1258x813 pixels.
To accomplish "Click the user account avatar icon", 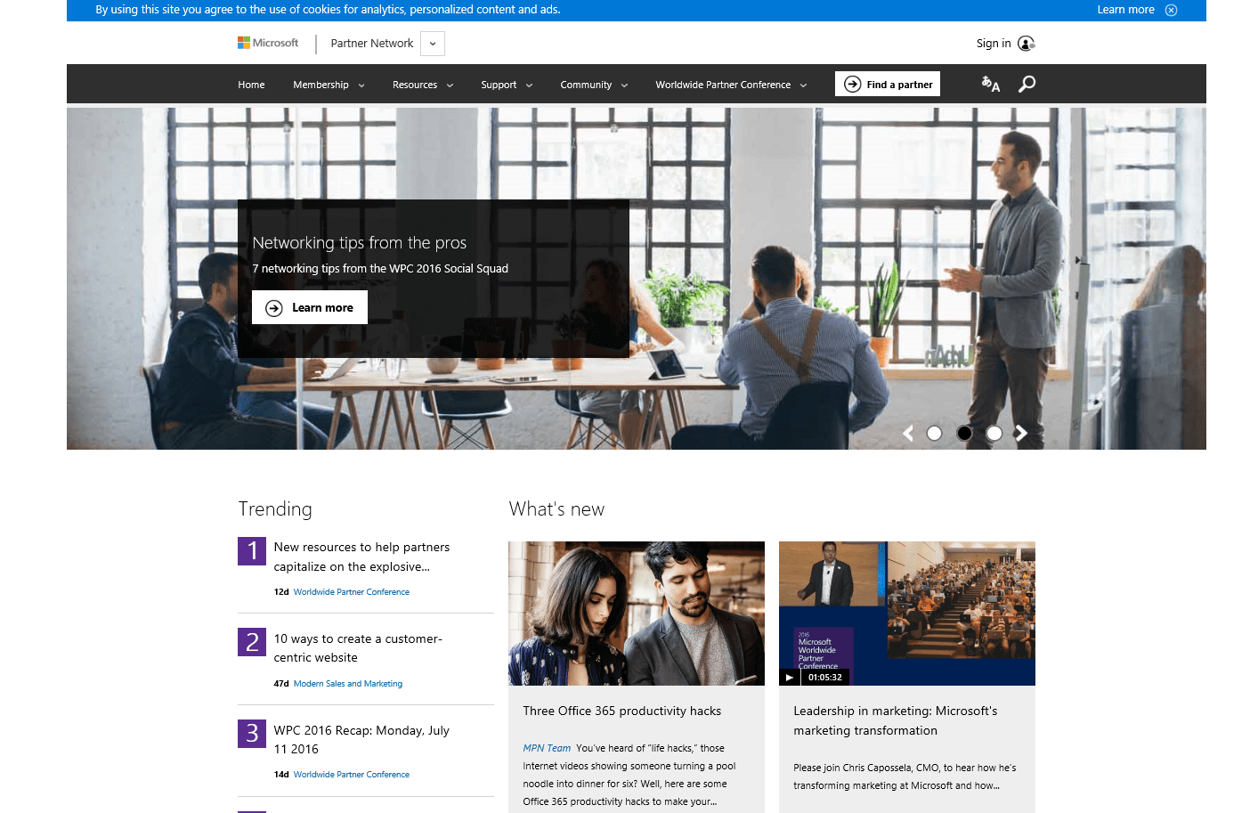I will (x=1026, y=43).
